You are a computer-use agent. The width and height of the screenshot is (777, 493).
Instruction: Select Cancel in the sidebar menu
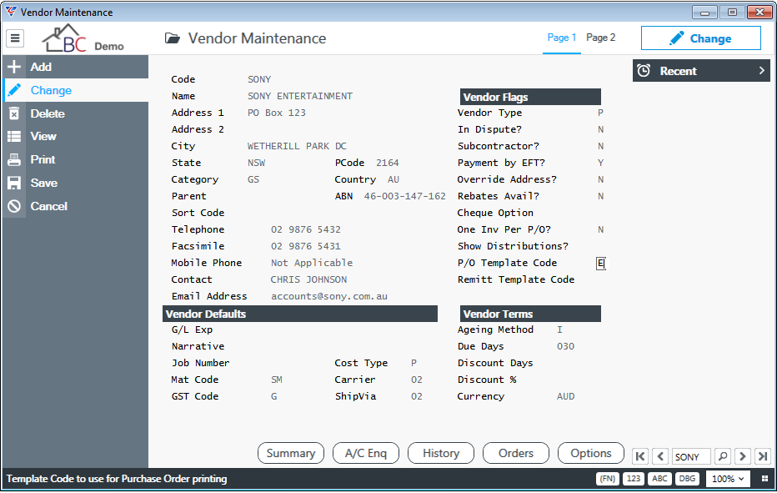tap(76, 206)
